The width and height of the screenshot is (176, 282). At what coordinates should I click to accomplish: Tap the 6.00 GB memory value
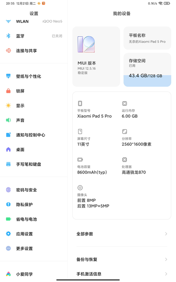click(130, 116)
